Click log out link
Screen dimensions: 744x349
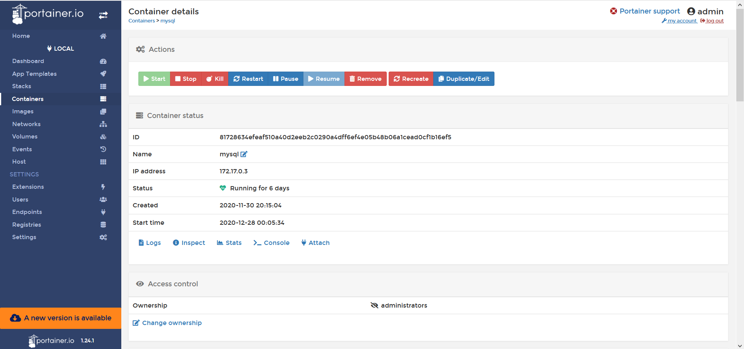[712, 21]
